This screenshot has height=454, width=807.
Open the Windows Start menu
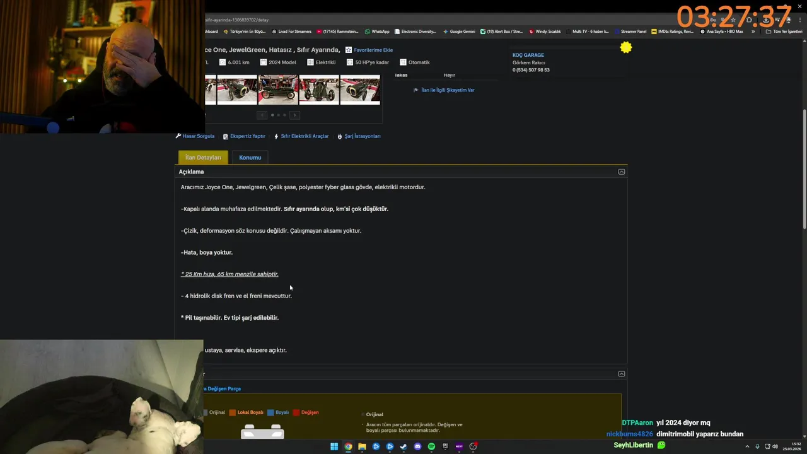click(334, 446)
